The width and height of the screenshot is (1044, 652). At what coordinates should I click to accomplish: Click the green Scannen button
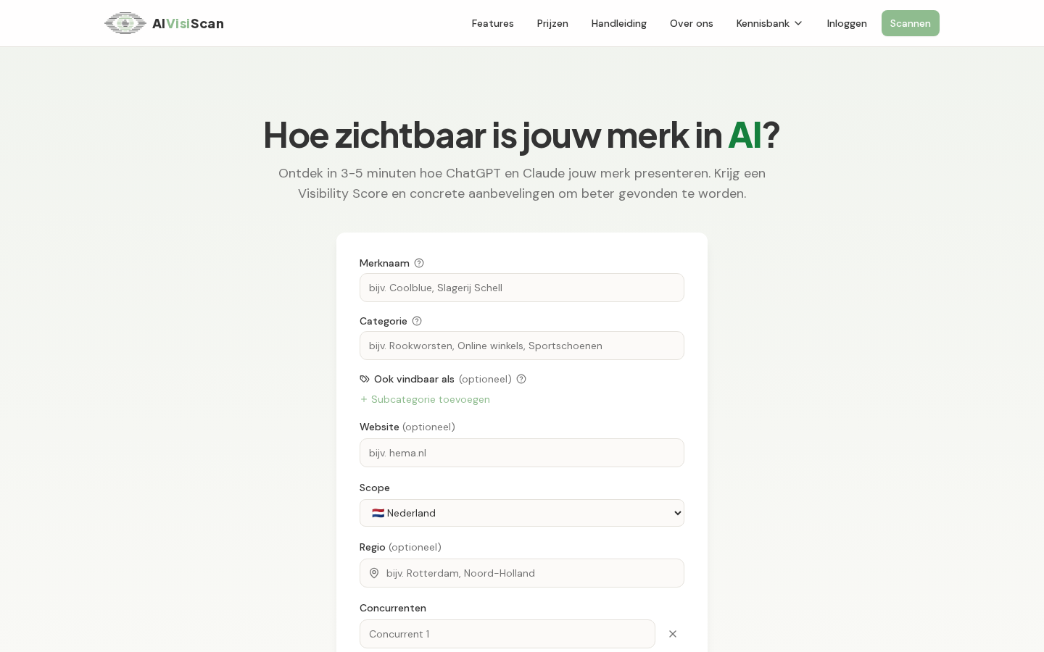point(911,23)
